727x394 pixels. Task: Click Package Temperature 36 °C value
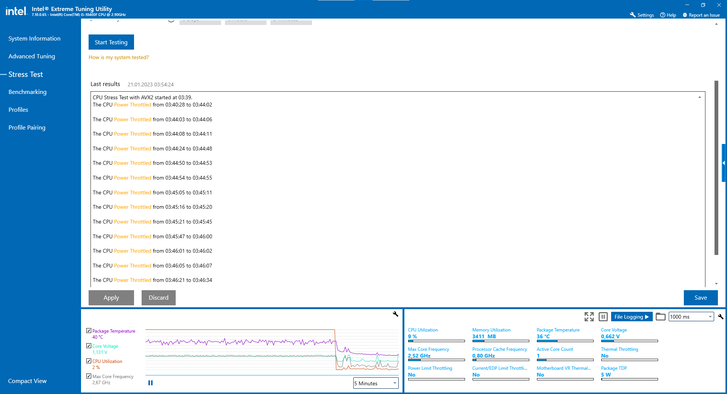543,336
